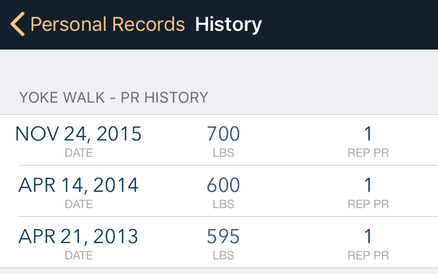Viewport: 438px width, 274px height.
Task: Tap LBS label under 700
Action: pos(224,153)
